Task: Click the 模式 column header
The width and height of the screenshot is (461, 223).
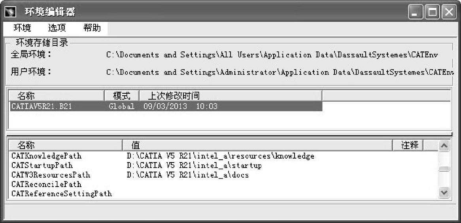Action: pyautogui.click(x=122, y=96)
